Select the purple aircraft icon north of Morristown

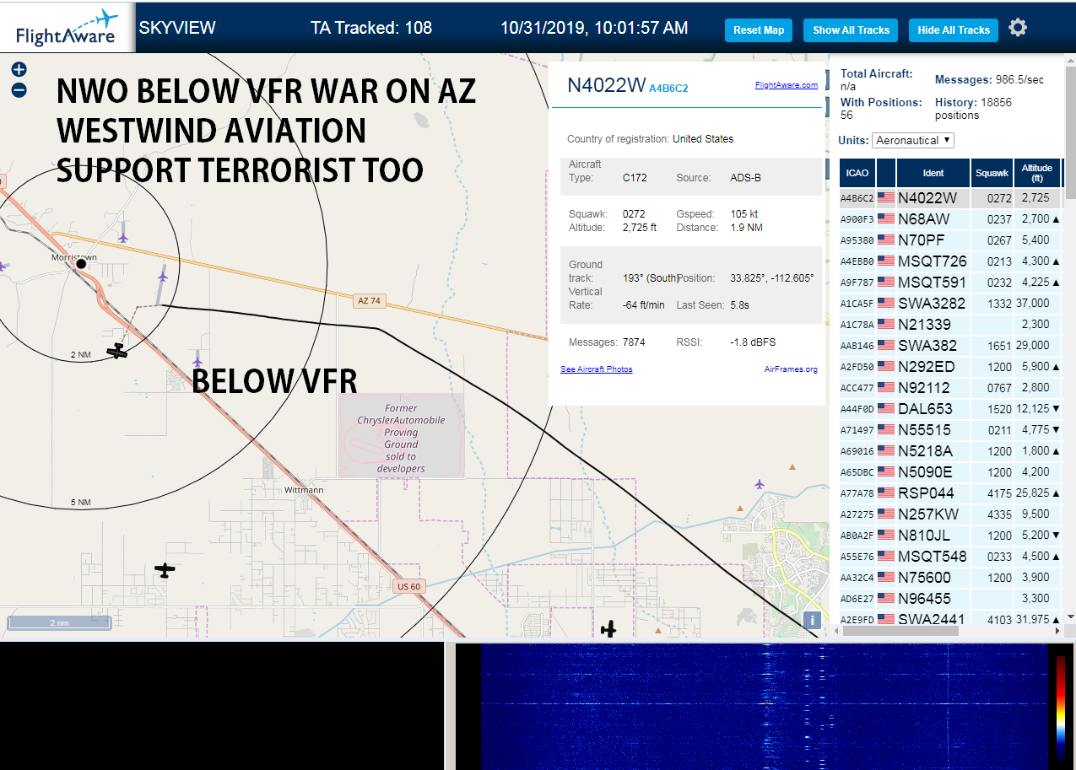(123, 238)
